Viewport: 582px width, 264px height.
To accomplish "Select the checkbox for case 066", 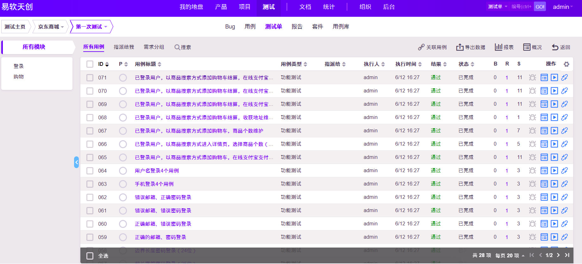I will (90, 144).
